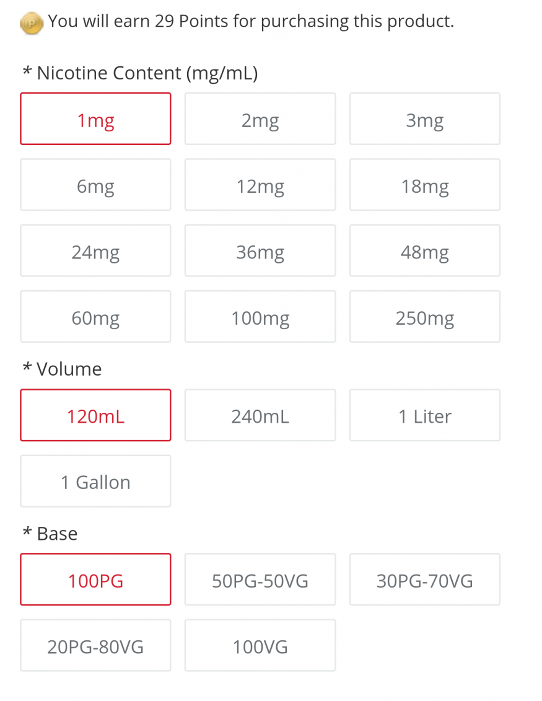The height and width of the screenshot is (701, 542).
Task: Choose the 1 Liter volume
Action: coord(425,415)
